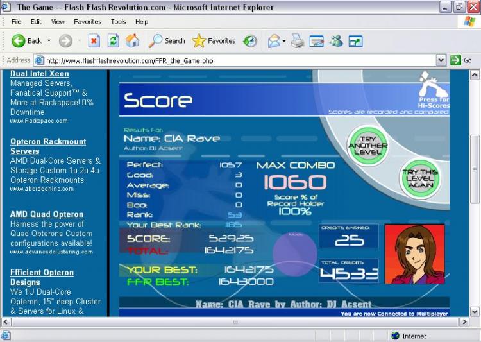Refresh the page with green arrows icon
Viewport: 481px width, 342px height.
tap(113, 41)
